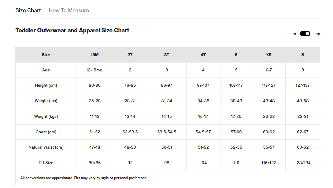Click the XS size column header
The width and height of the screenshot is (333, 188).
[x=269, y=55]
